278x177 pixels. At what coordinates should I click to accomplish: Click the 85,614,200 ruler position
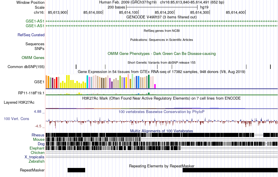(164, 12)
